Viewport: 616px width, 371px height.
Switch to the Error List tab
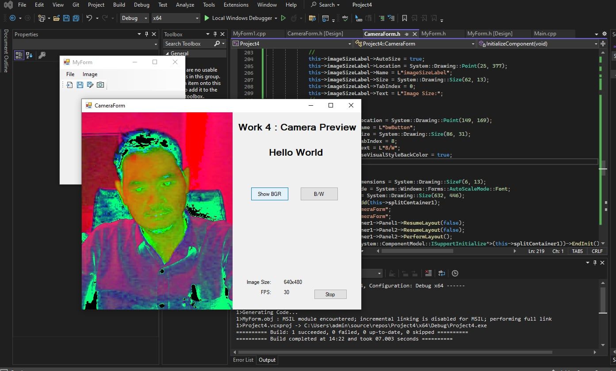click(x=243, y=360)
